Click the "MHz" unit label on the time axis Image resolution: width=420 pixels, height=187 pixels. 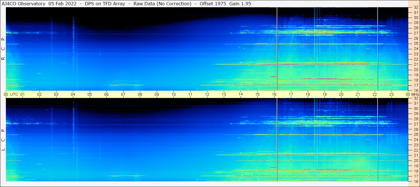(415, 94)
